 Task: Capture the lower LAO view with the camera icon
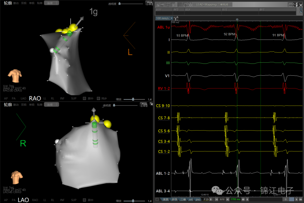pyautogui.click(x=144, y=105)
